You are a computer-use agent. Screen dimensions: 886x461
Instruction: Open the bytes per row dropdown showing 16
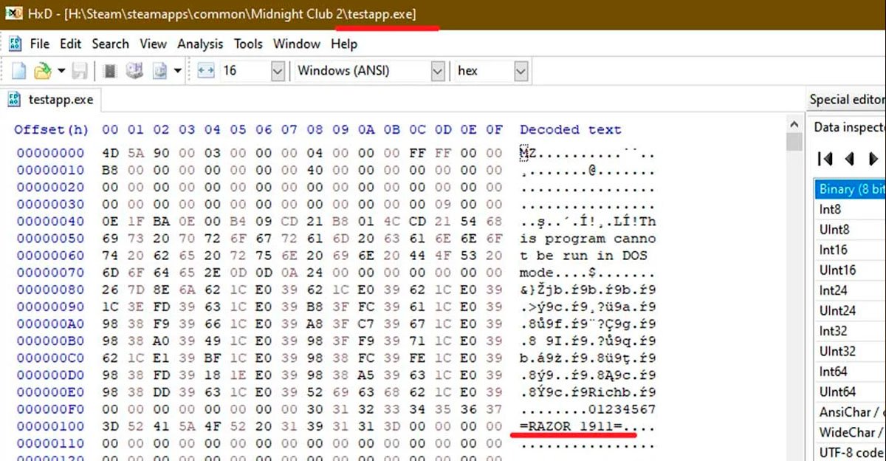pos(278,71)
